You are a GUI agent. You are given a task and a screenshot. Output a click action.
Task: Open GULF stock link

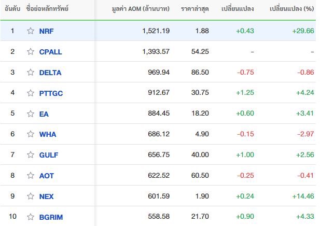pos(49,155)
